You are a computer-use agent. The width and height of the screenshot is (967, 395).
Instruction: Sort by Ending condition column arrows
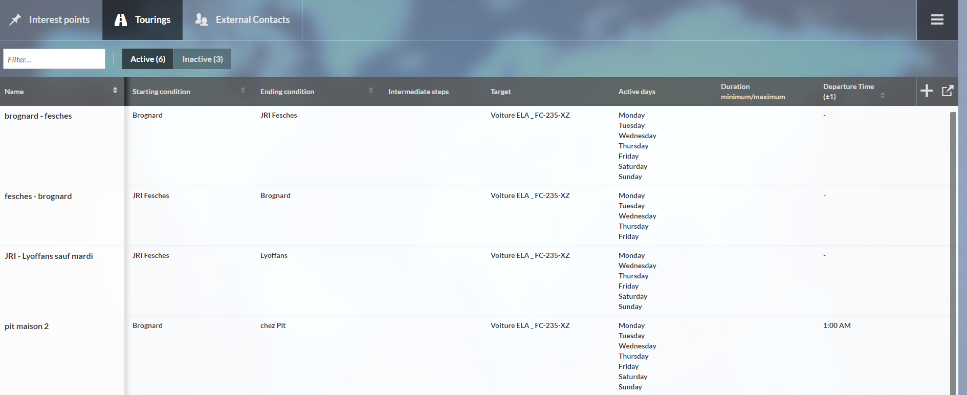[371, 91]
